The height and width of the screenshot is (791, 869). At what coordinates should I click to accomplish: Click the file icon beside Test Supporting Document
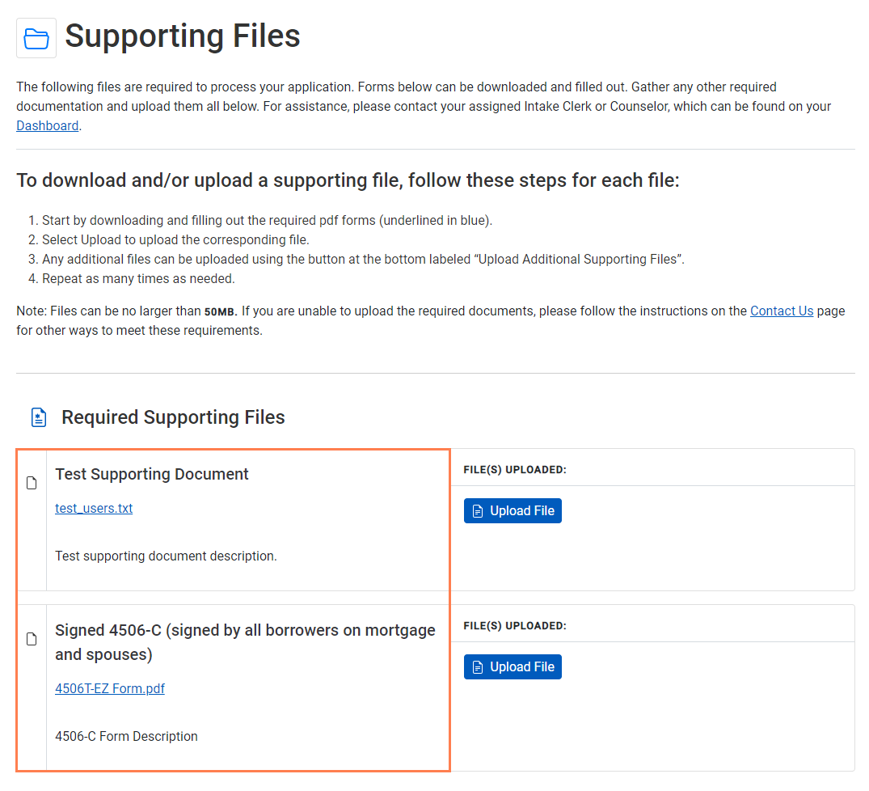(x=32, y=484)
